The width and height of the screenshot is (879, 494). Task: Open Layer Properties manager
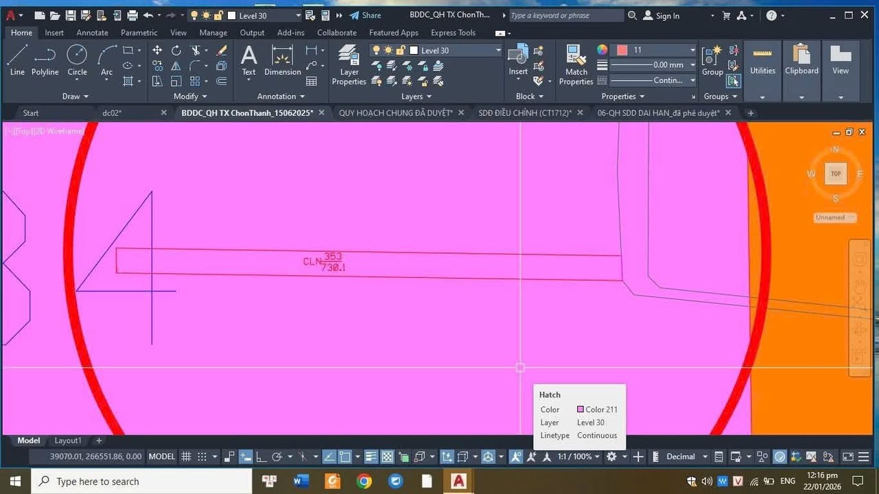click(x=349, y=63)
